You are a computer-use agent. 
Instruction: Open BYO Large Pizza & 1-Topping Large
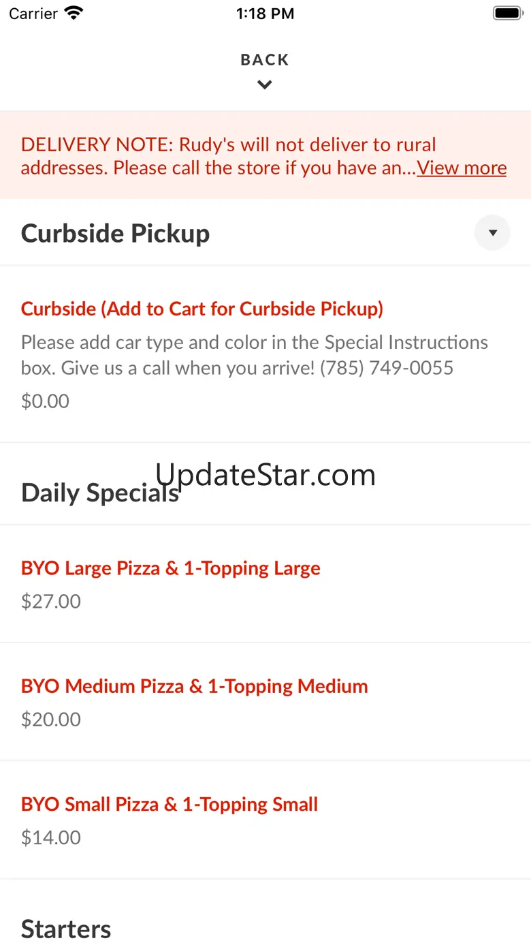(x=171, y=568)
